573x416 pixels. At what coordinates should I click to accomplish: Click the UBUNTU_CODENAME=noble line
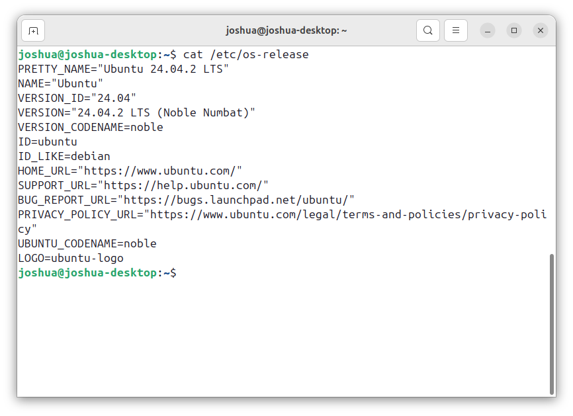(87, 243)
